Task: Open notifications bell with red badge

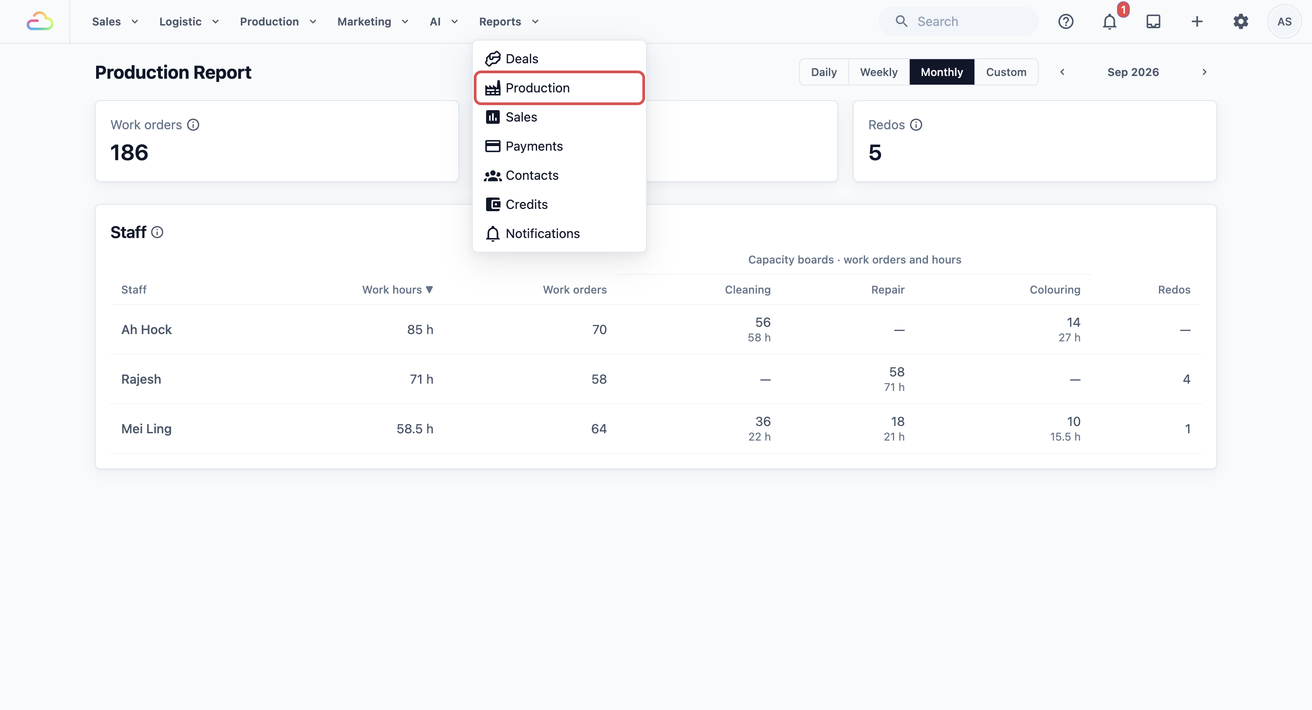Action: pos(1110,21)
